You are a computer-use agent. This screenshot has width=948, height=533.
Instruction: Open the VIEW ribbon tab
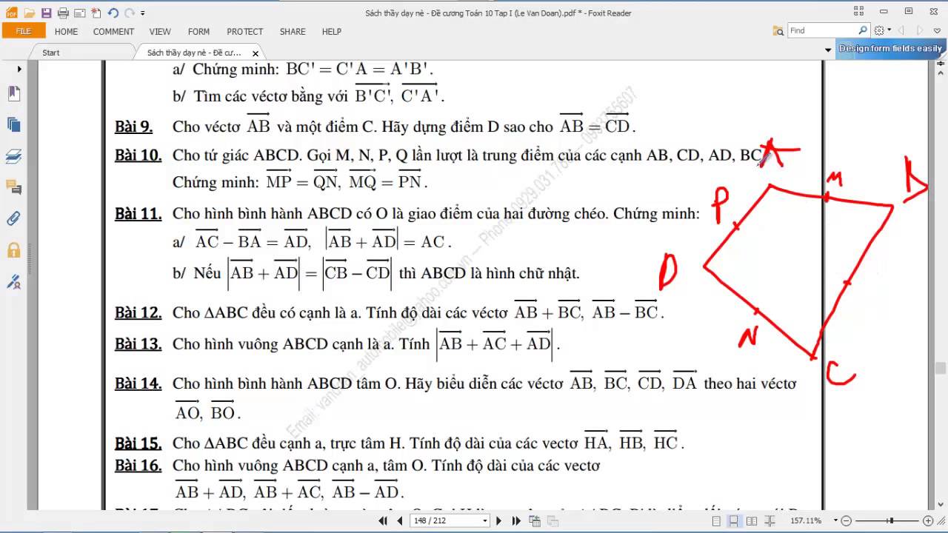pyautogui.click(x=160, y=32)
